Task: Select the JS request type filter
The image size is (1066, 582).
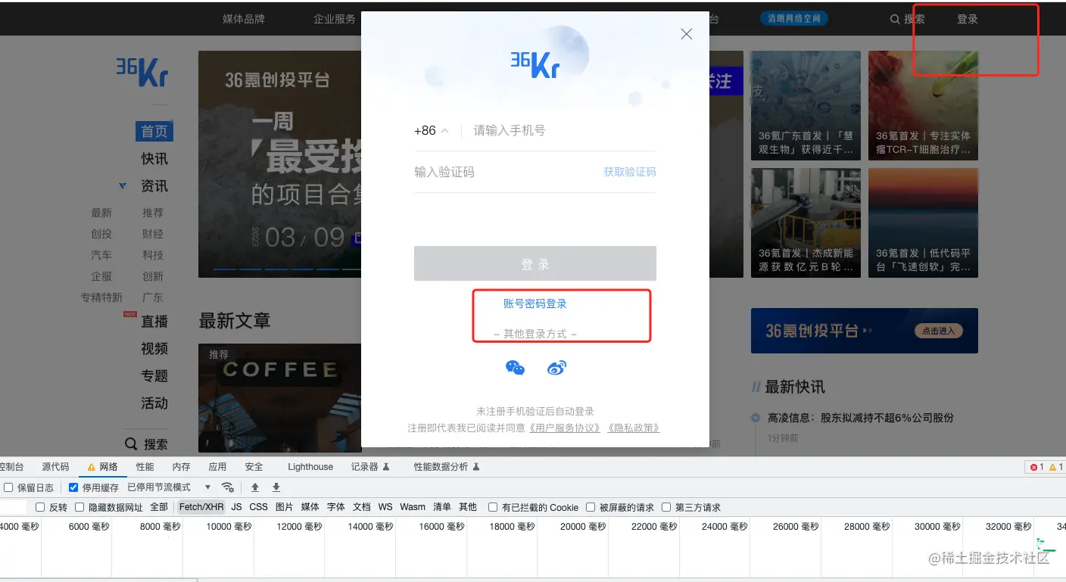Action: click(237, 507)
